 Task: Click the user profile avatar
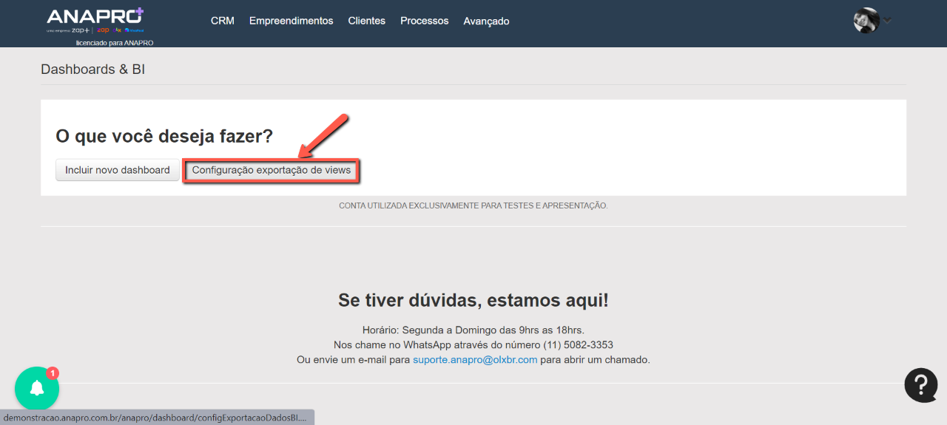pos(866,21)
